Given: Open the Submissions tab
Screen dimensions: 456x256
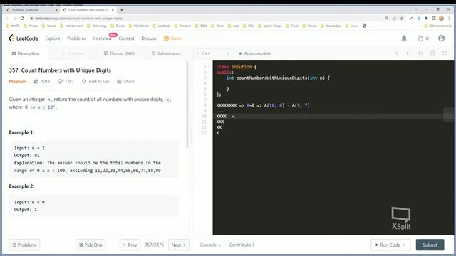Looking at the screenshot, I should point(166,53).
